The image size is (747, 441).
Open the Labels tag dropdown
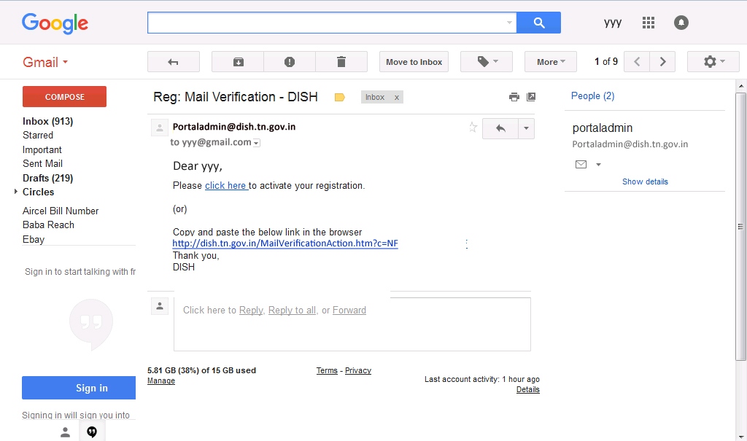[x=487, y=62]
